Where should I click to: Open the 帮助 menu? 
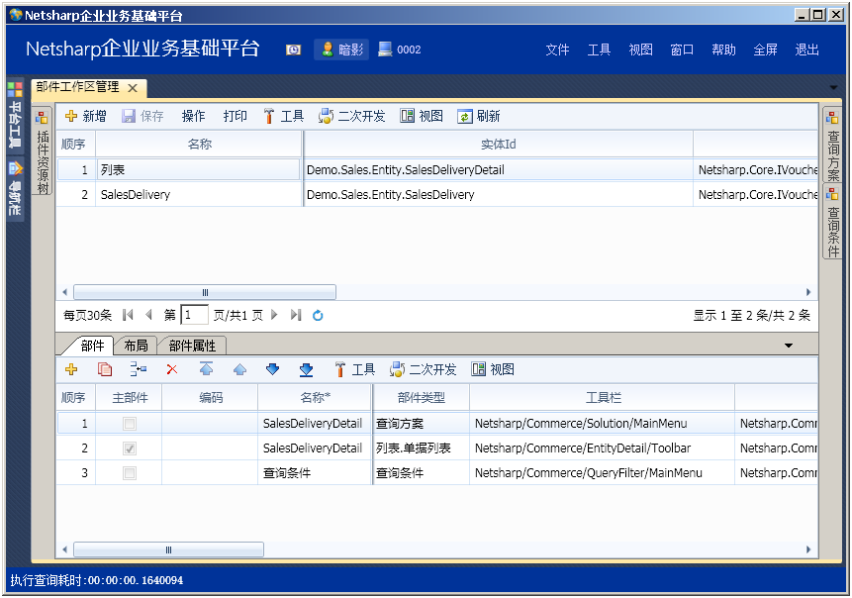click(x=723, y=50)
